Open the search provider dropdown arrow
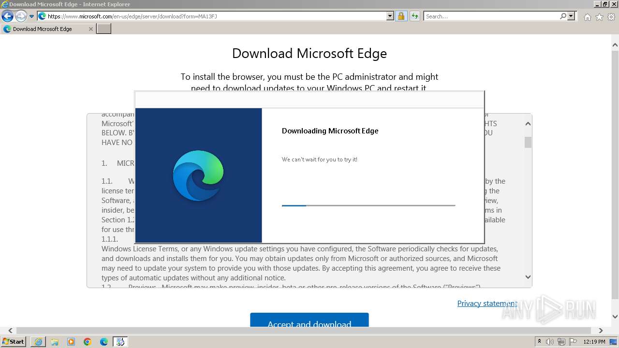619x348 pixels. 571,16
